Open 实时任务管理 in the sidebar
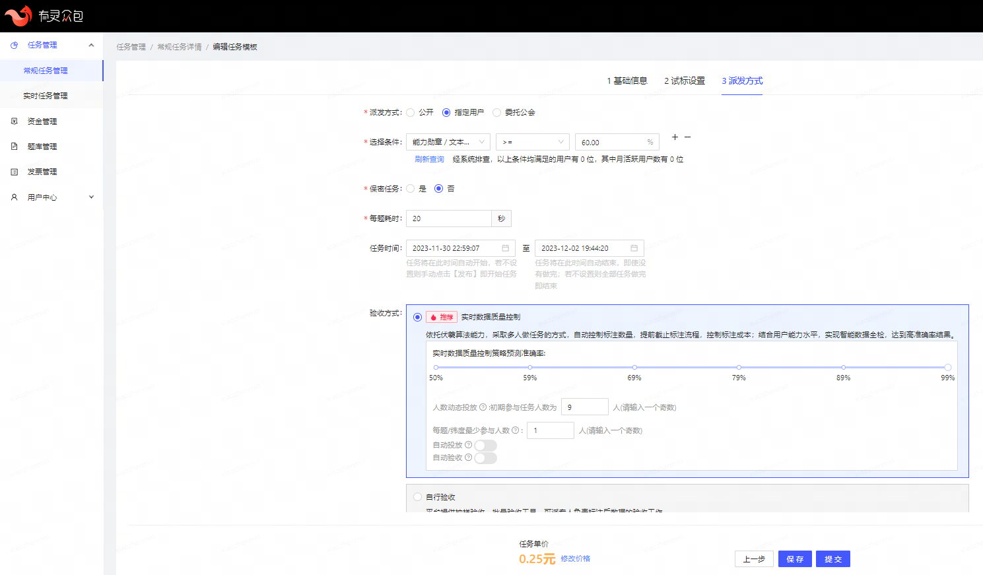 pos(51,96)
